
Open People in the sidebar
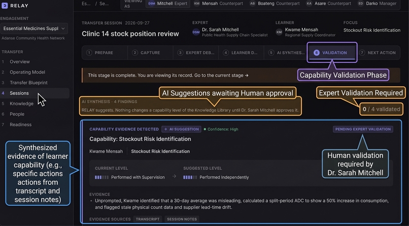point(17,114)
